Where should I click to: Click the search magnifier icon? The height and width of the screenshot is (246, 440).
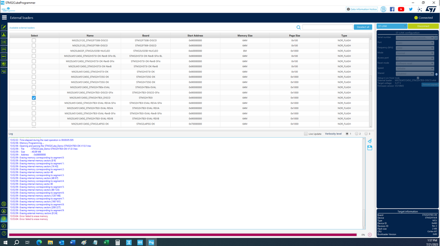(298, 27)
